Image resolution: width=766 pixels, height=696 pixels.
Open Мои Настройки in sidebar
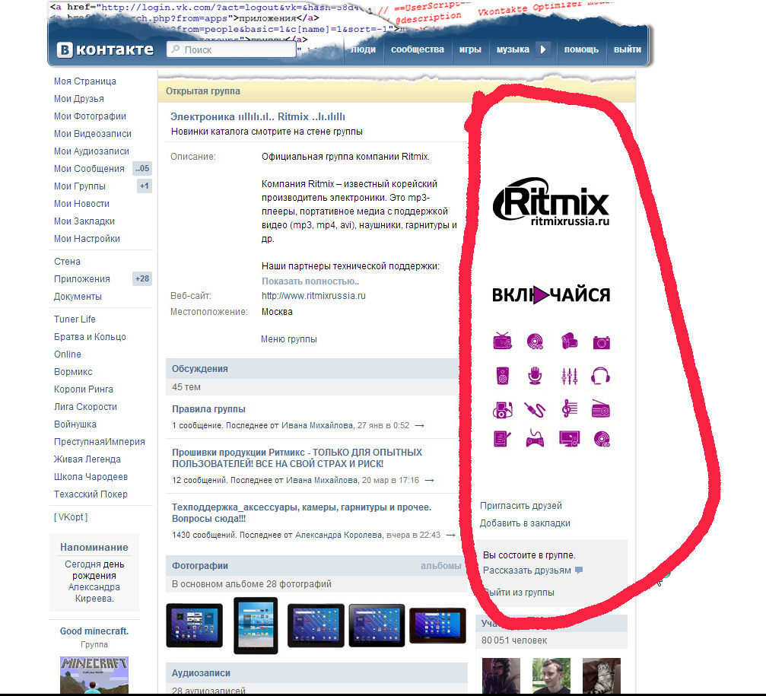pyautogui.click(x=87, y=239)
